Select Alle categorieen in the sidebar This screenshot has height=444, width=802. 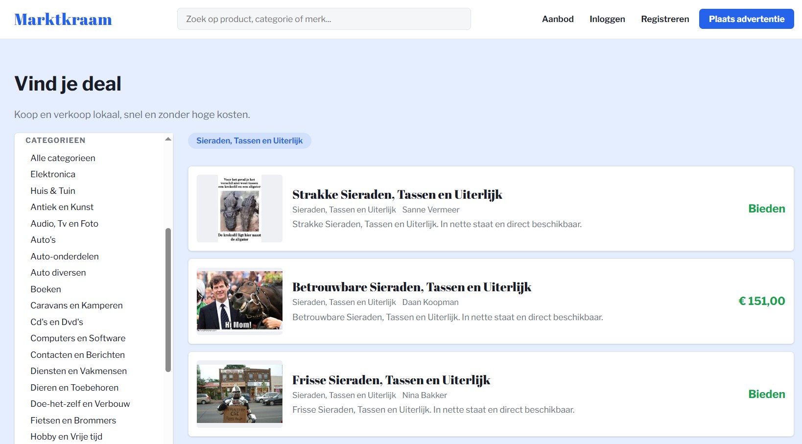[63, 158]
